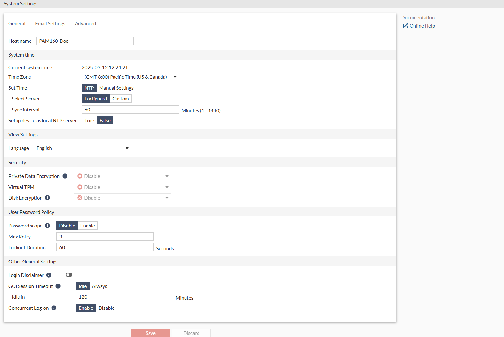
Task: Set local NTP server to False
Action: tap(105, 120)
